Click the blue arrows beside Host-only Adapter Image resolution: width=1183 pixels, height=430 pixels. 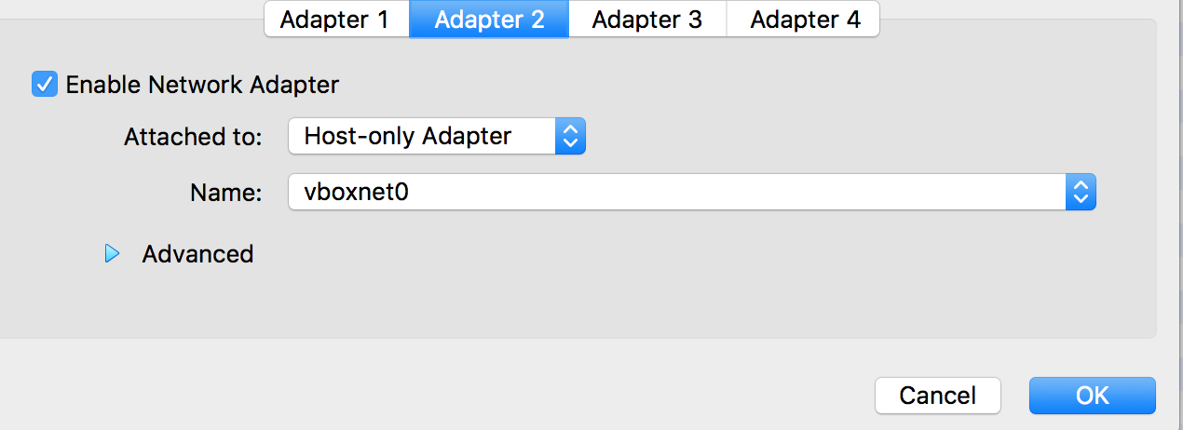[570, 137]
